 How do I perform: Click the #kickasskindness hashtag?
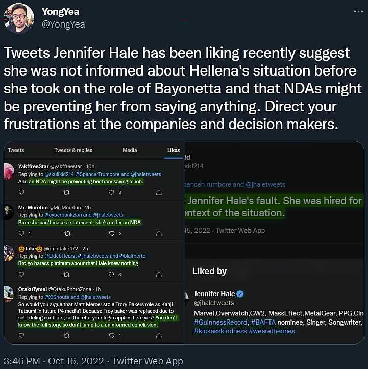[x=219, y=331]
